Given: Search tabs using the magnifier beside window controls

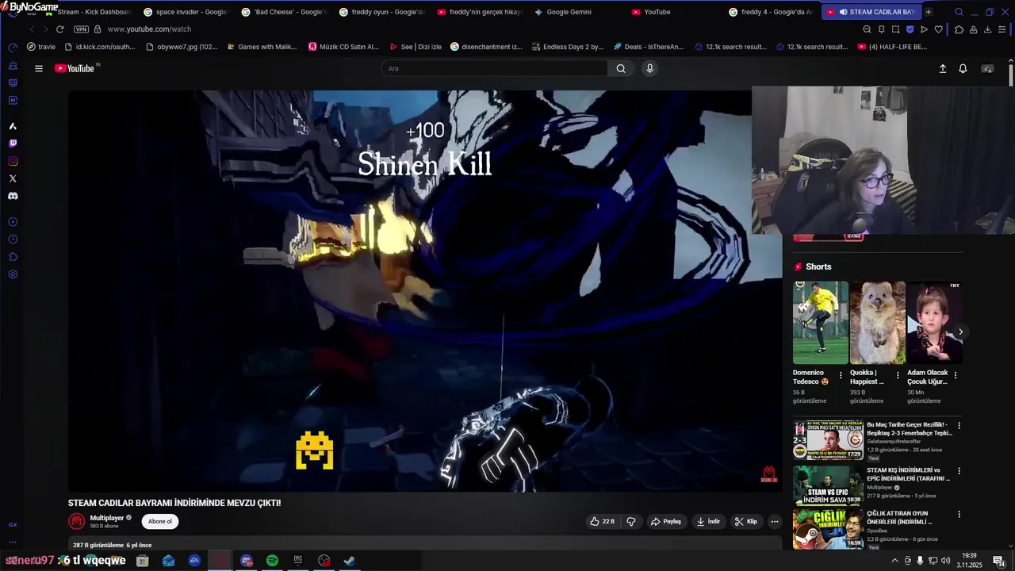Looking at the screenshot, I should pyautogui.click(x=959, y=12).
